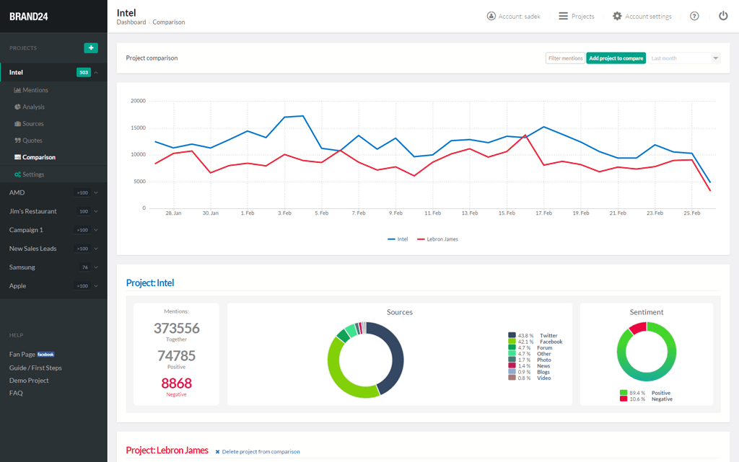Click the account user avatar icon
This screenshot has height=462, width=739.
pos(491,16)
